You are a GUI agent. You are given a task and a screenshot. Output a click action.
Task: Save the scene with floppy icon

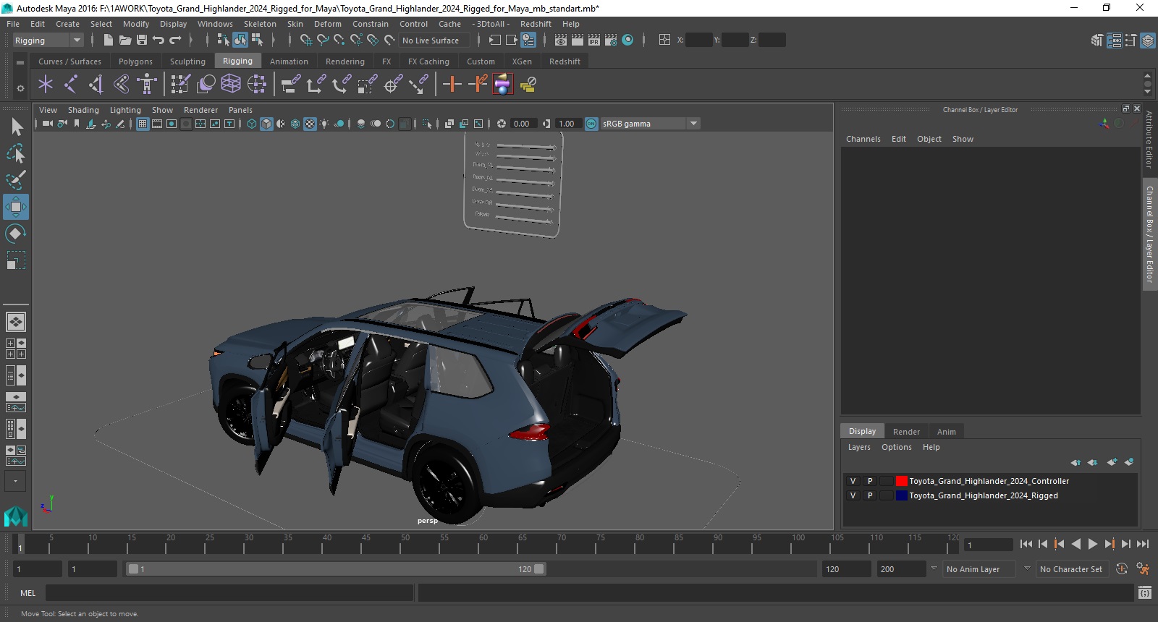coord(142,41)
